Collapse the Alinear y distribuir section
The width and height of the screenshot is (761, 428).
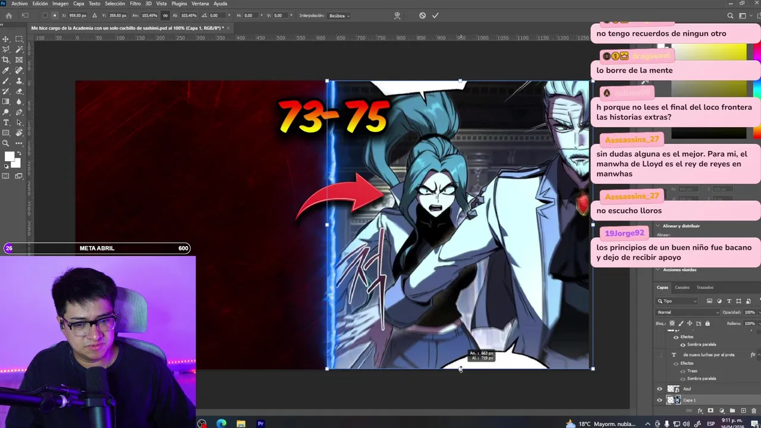point(658,226)
